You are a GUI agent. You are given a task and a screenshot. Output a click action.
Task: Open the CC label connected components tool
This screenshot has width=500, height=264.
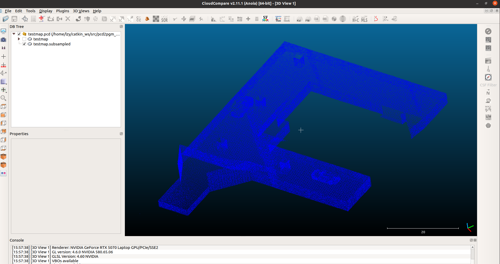coord(139,19)
